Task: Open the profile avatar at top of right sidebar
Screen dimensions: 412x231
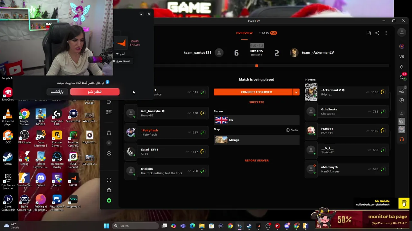Action: pos(401,32)
